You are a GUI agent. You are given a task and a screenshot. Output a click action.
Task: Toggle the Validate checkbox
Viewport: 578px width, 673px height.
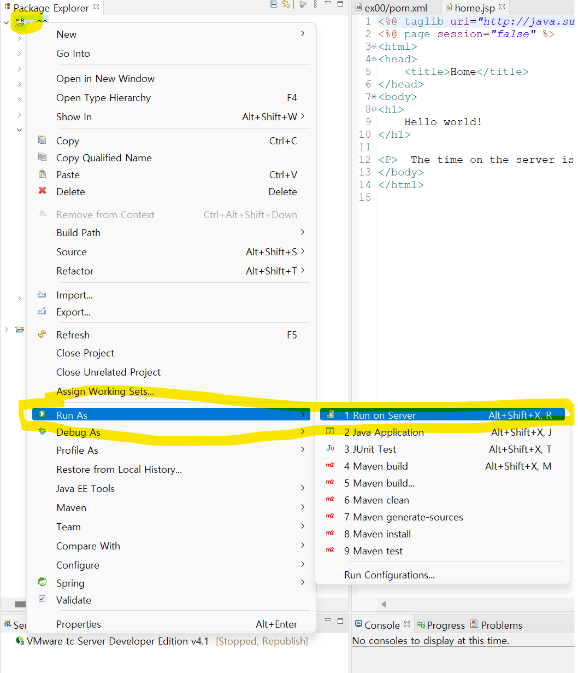42,599
